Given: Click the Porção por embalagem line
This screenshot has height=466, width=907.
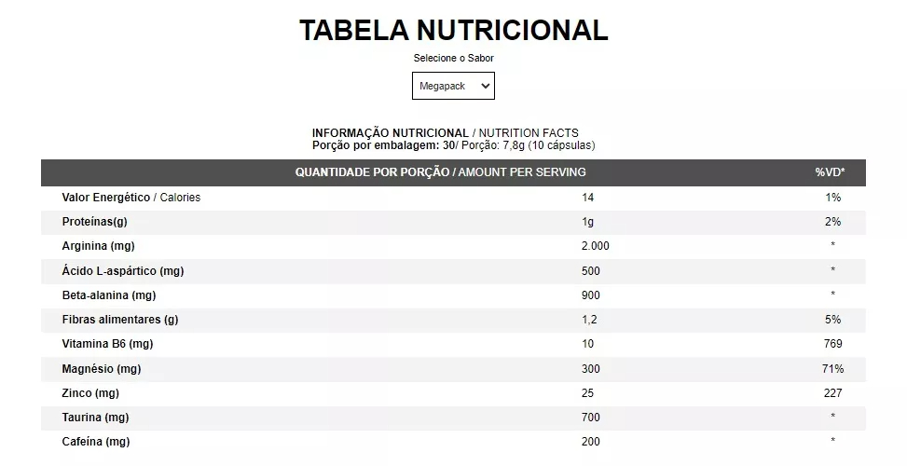Looking at the screenshot, I should pyautogui.click(x=453, y=145).
